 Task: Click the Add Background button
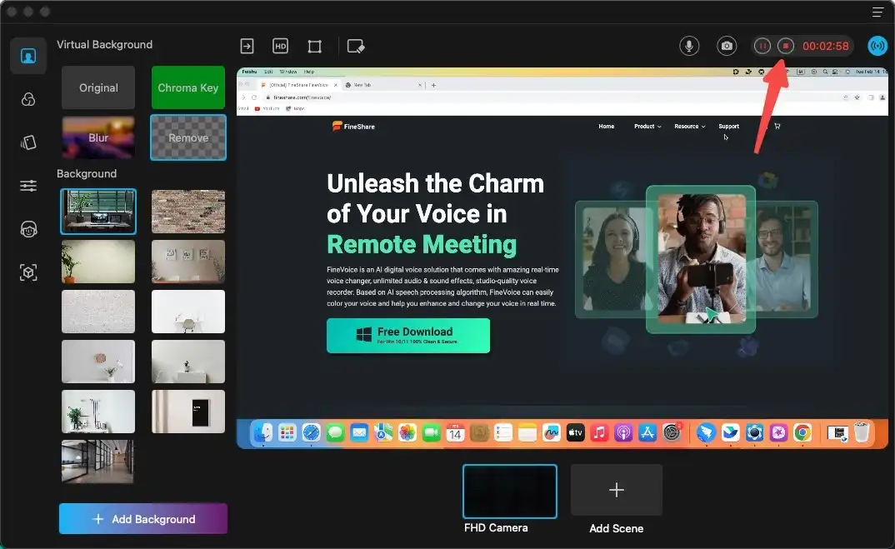tap(143, 519)
